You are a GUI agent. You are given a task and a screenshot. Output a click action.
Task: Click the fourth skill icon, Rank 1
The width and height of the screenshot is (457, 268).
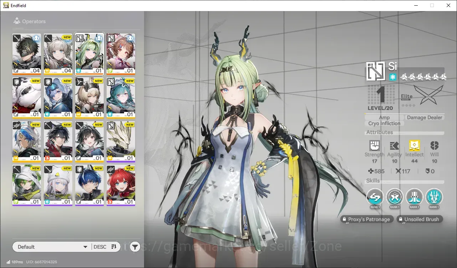point(434,197)
